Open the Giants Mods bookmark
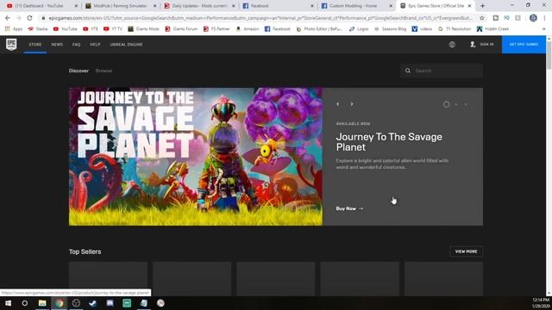552x310 pixels. pos(144,28)
